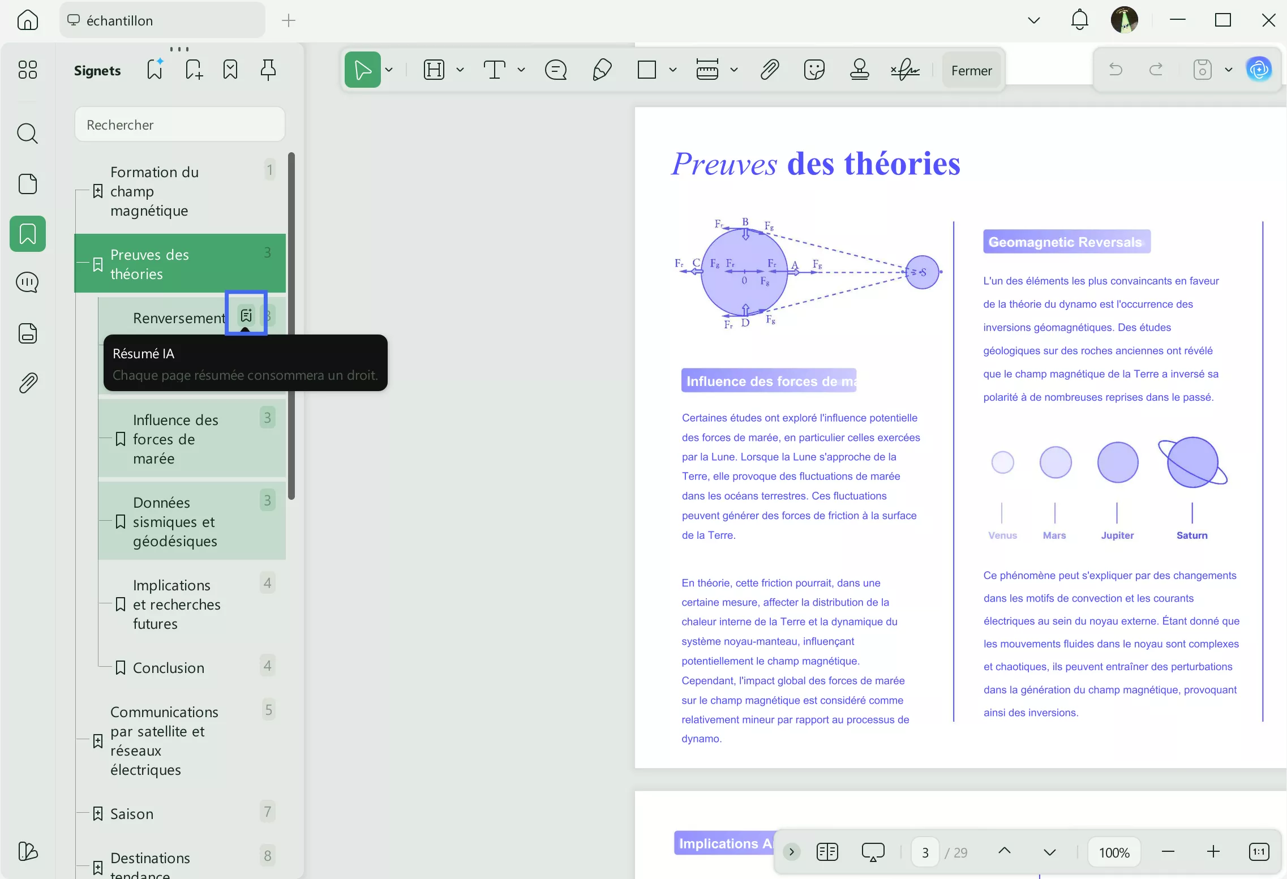Expand Formation du champ magnétique bookmark
The width and height of the screenshot is (1287, 879).
pos(98,191)
